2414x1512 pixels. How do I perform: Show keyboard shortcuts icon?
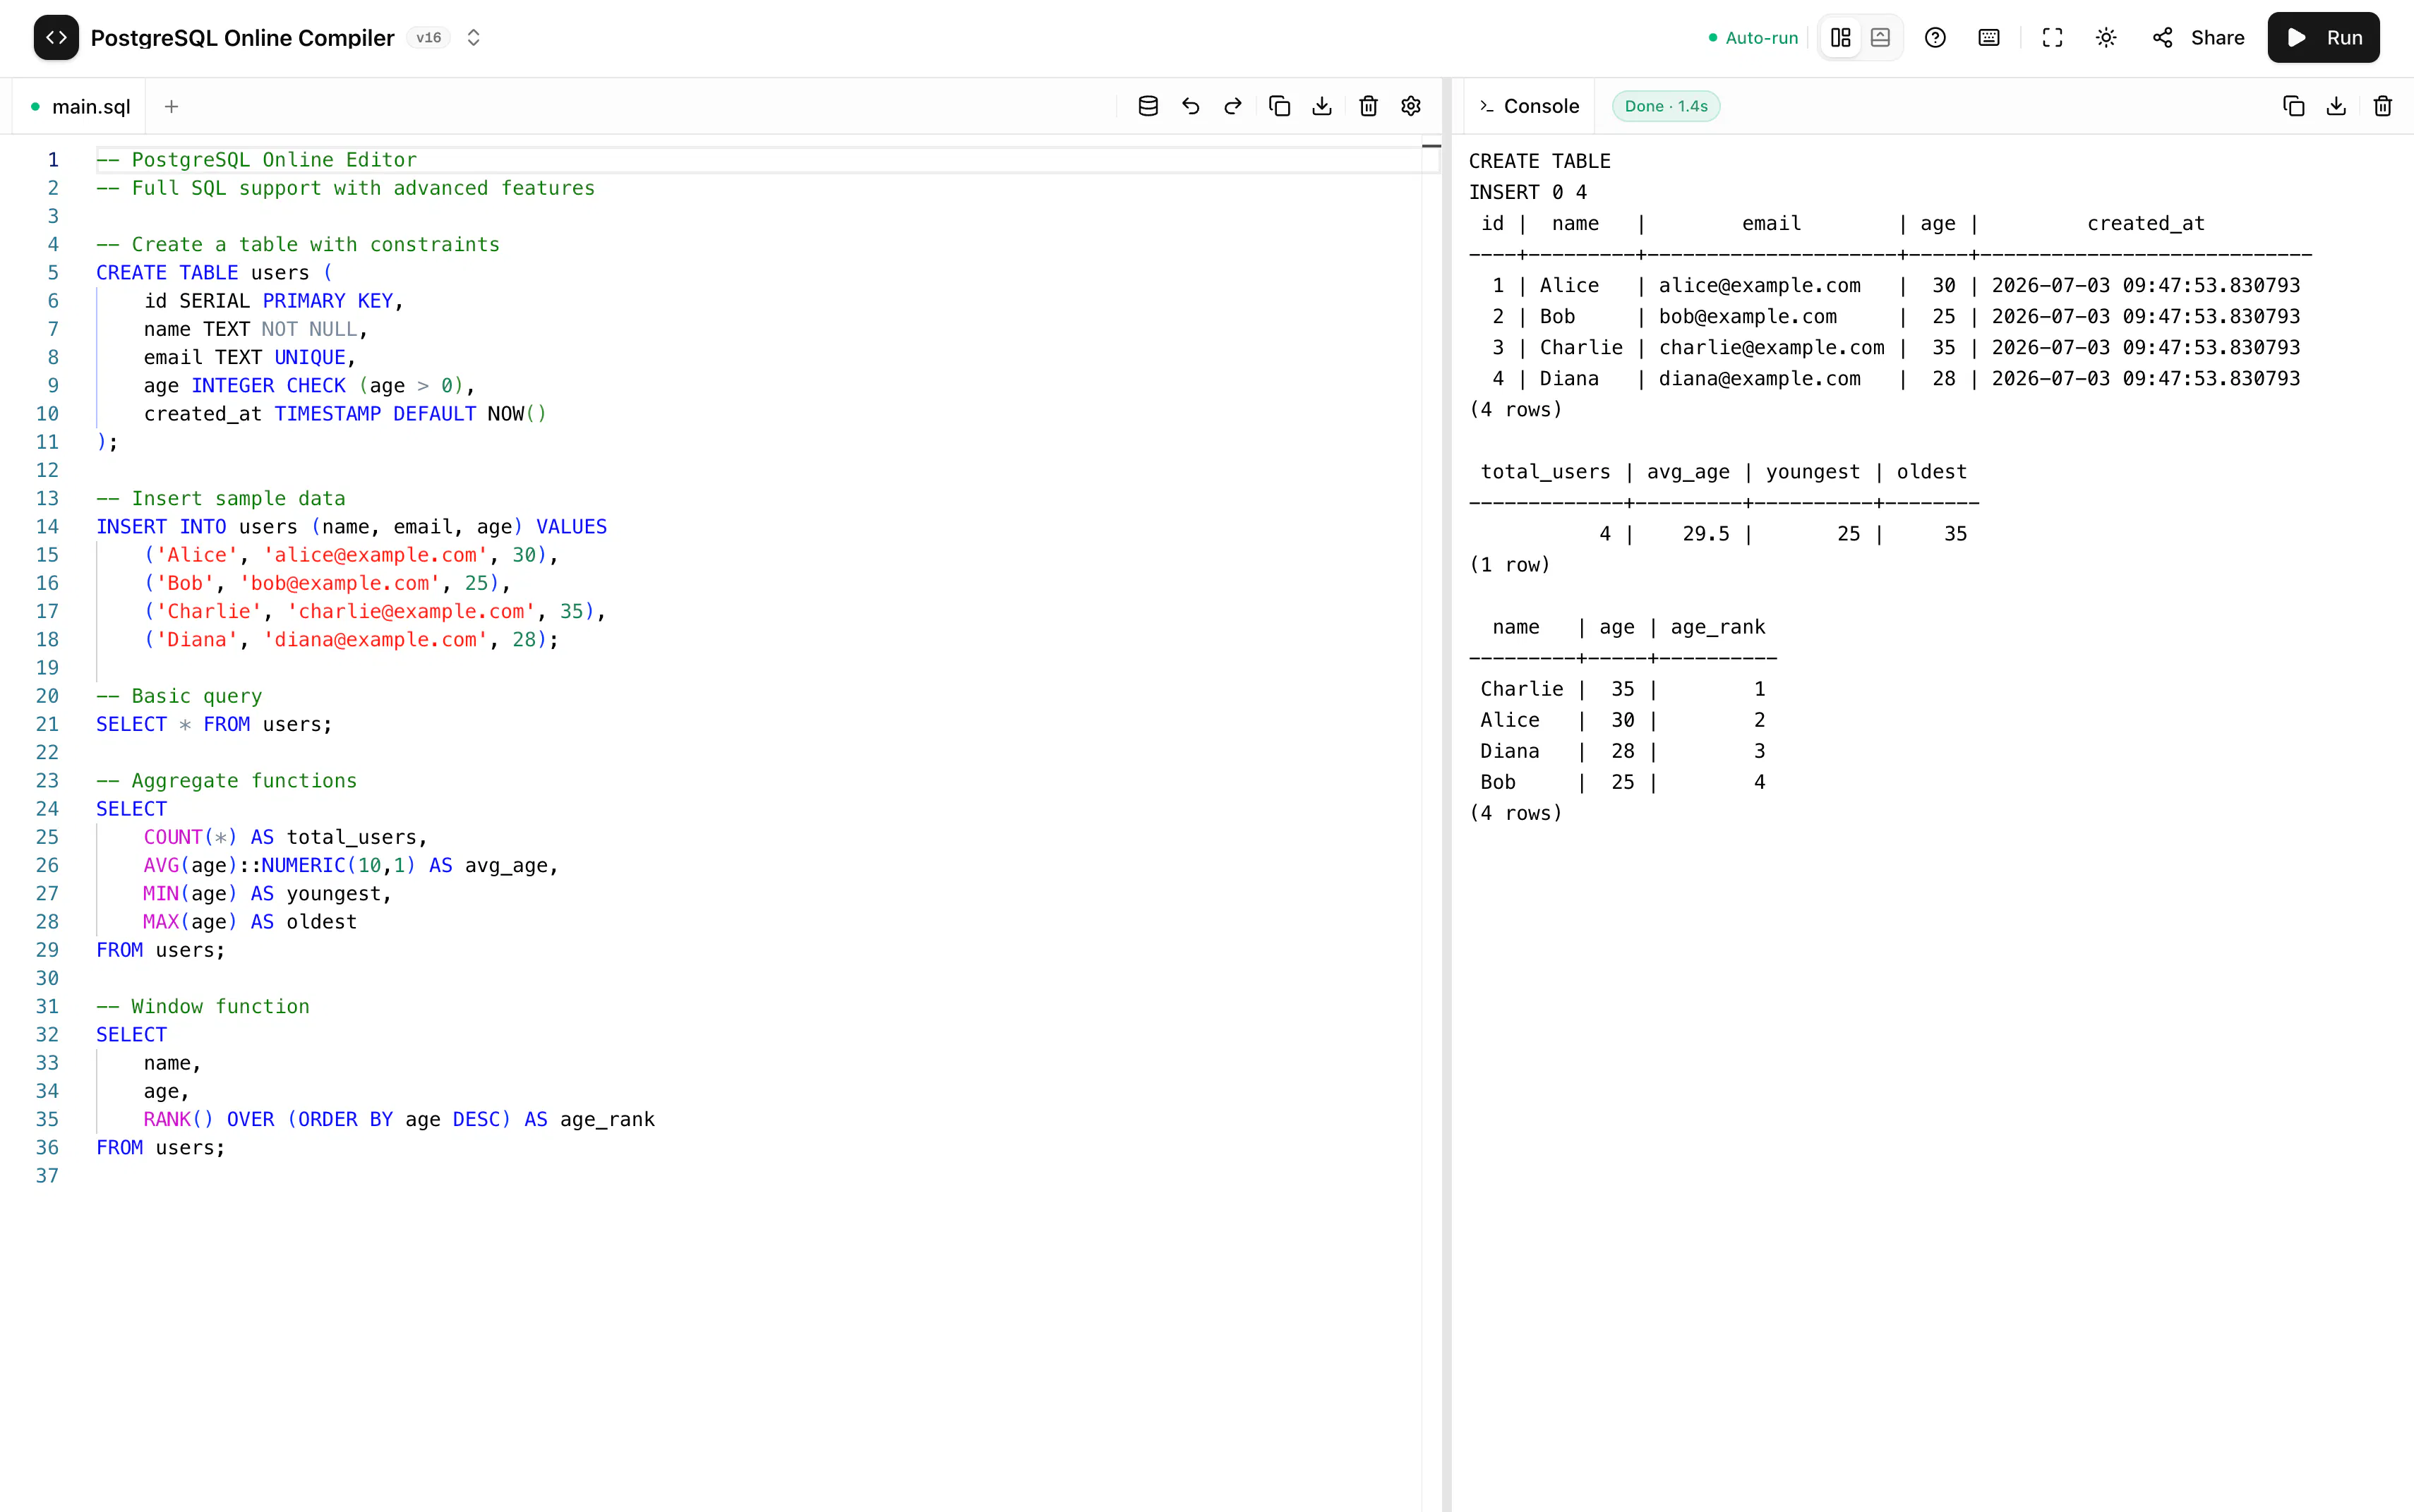pyautogui.click(x=1990, y=38)
